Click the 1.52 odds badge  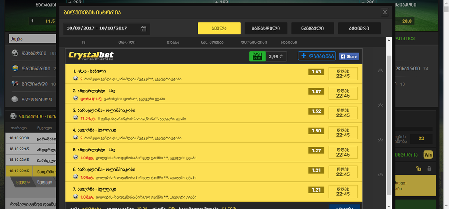(x=316, y=111)
